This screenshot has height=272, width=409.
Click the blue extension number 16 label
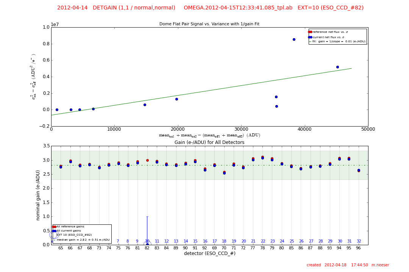click(x=205, y=241)
